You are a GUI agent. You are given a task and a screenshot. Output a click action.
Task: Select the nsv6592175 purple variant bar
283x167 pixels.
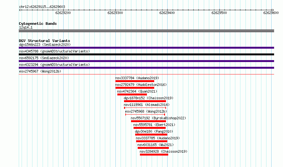146,61
